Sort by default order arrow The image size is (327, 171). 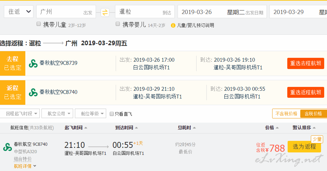point(314,128)
